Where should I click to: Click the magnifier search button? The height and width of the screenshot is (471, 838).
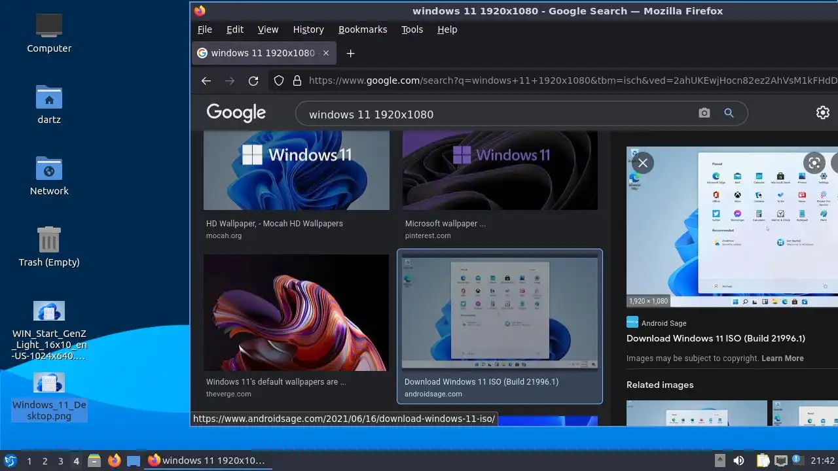coord(729,113)
